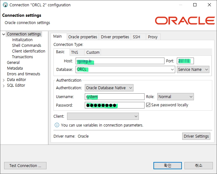The width and height of the screenshot is (217, 174).
Task: Open the Database name dropdown arrow
Action: point(172,69)
